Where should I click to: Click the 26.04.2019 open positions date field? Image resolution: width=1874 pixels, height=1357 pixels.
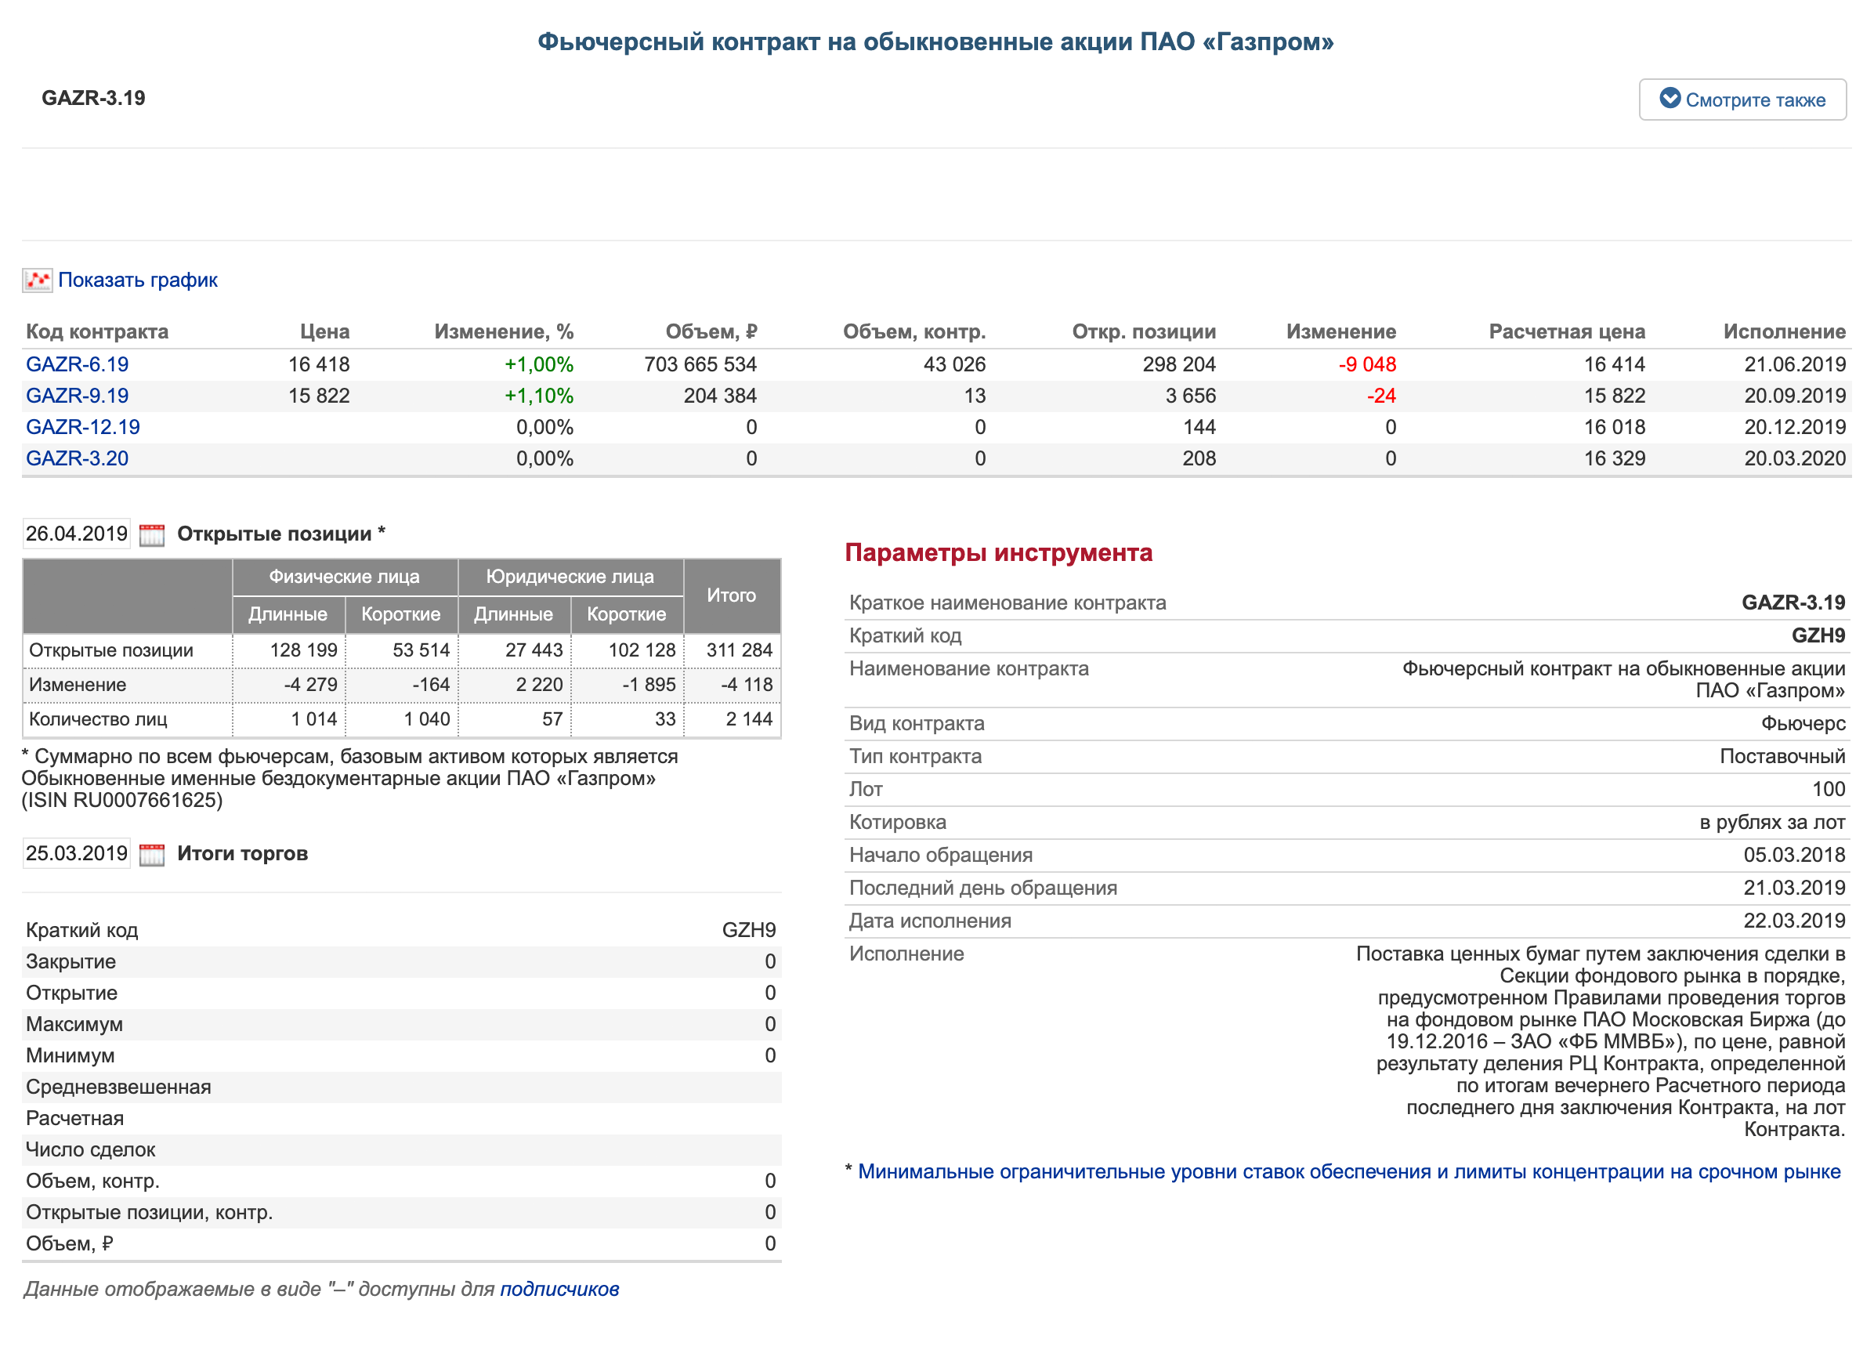(76, 534)
